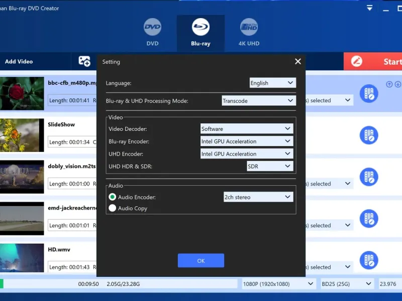Open the UHD Encoder dropdown
Screen dimensions: 402x301
tap(247, 154)
